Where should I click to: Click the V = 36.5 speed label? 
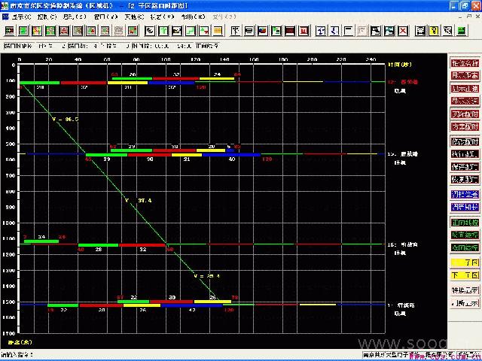[66, 119]
